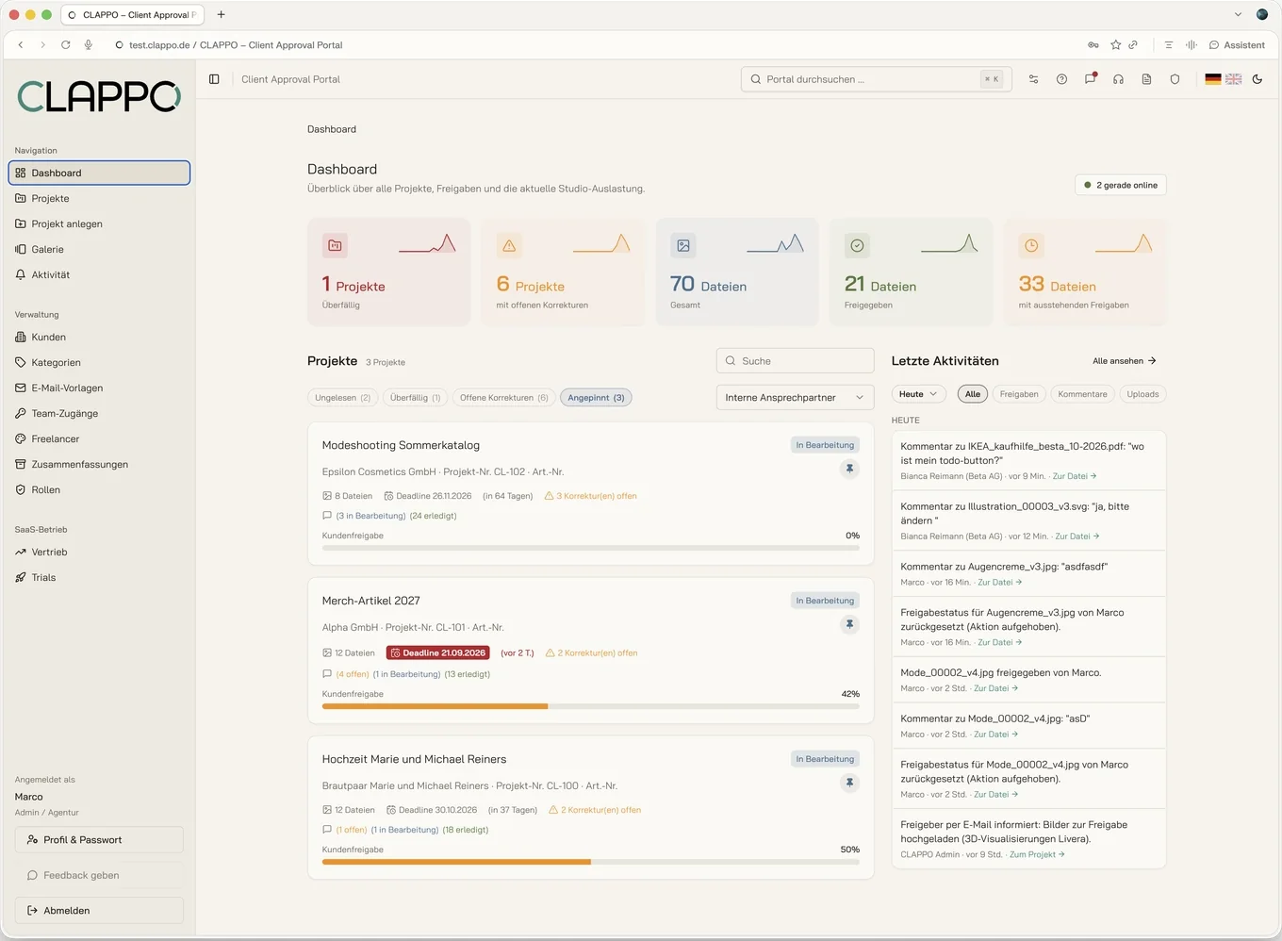Viewport: 1282px width, 941px height.
Task: Click the headset support icon
Action: click(x=1118, y=79)
